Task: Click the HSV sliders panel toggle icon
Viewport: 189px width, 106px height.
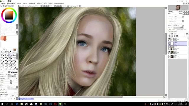Action: click(6, 6)
